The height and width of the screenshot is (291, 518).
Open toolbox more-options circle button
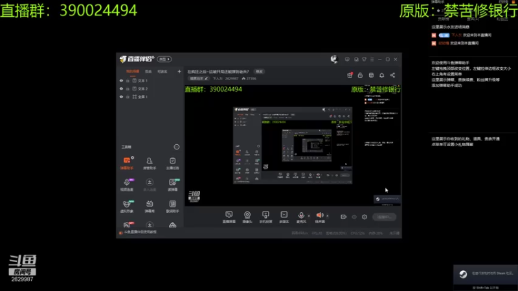coord(177,147)
